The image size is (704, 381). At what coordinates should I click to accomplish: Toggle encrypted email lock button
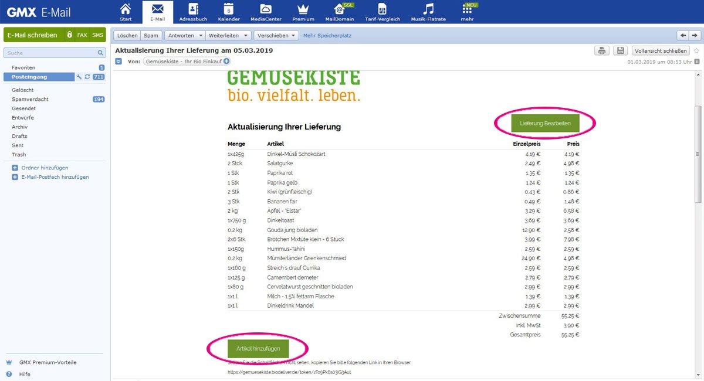click(69, 35)
